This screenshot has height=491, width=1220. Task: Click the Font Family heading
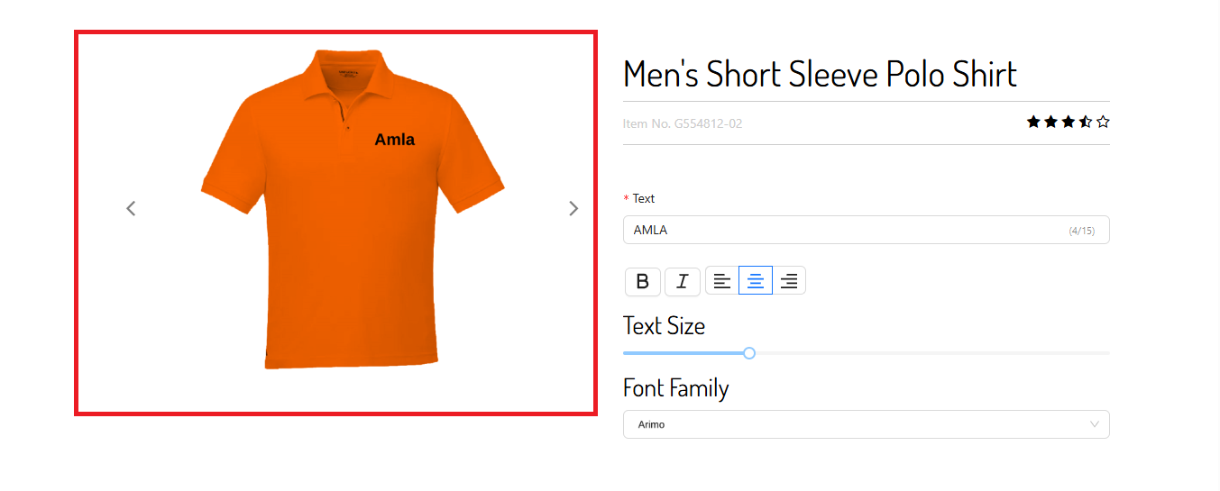[676, 387]
